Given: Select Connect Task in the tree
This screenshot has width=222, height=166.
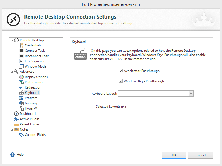Looking at the screenshot, I should click(x=35, y=51).
